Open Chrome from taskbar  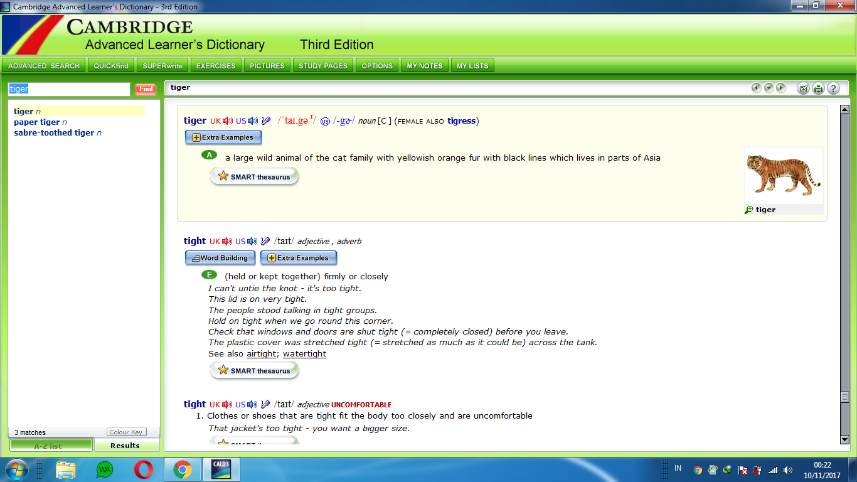coord(183,469)
